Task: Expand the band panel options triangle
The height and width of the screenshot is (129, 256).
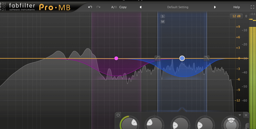Action: tap(240, 115)
